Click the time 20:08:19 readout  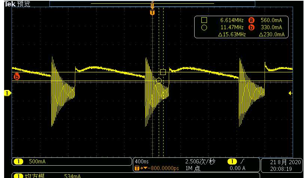point(281,169)
